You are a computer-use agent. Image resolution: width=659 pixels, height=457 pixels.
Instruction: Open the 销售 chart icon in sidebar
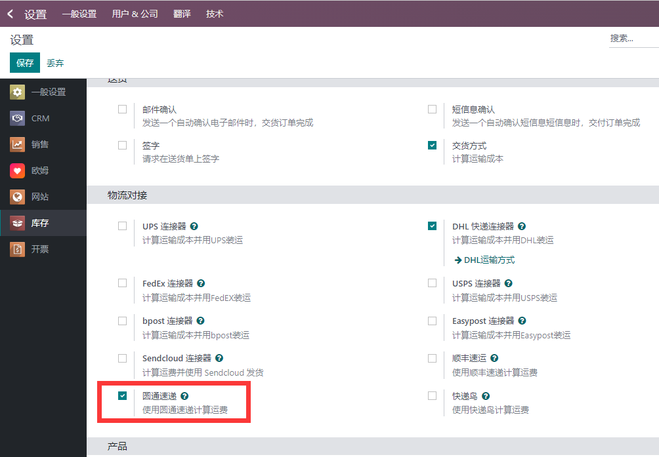(x=17, y=144)
